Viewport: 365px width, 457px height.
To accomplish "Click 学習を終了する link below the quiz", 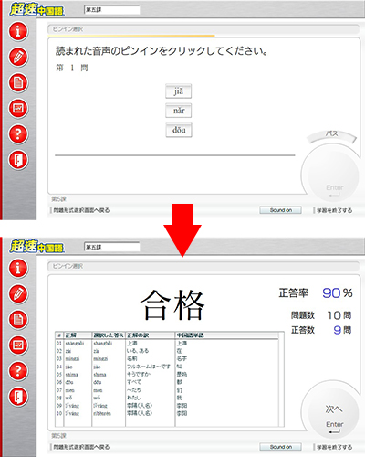I will pos(334,210).
